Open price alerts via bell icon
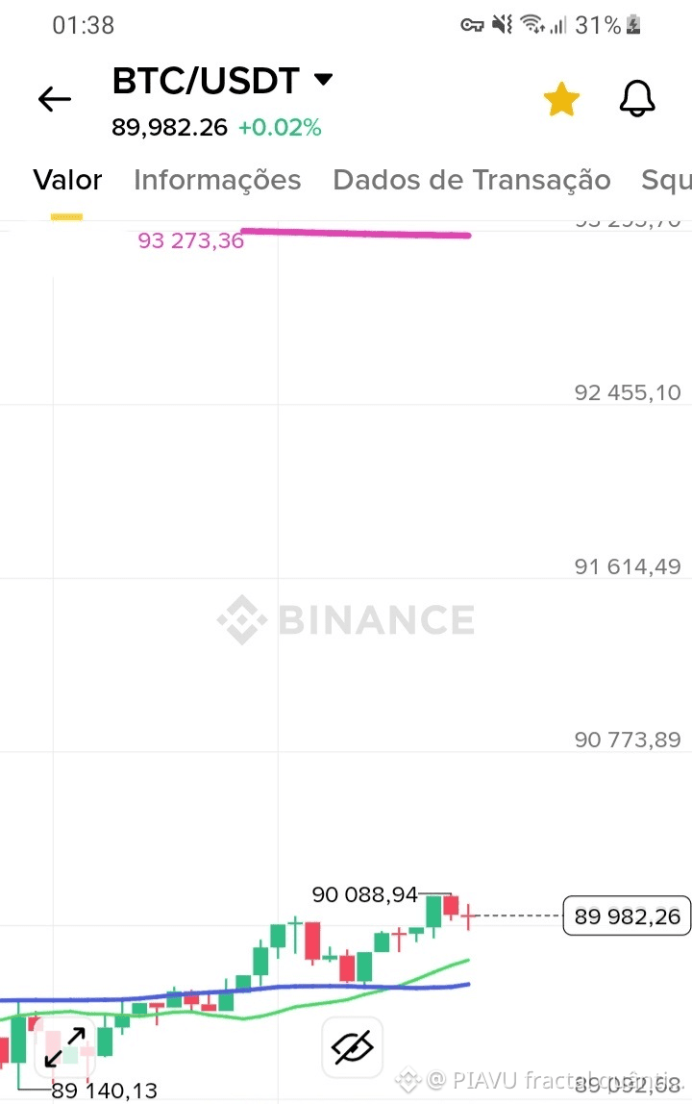 coord(636,99)
